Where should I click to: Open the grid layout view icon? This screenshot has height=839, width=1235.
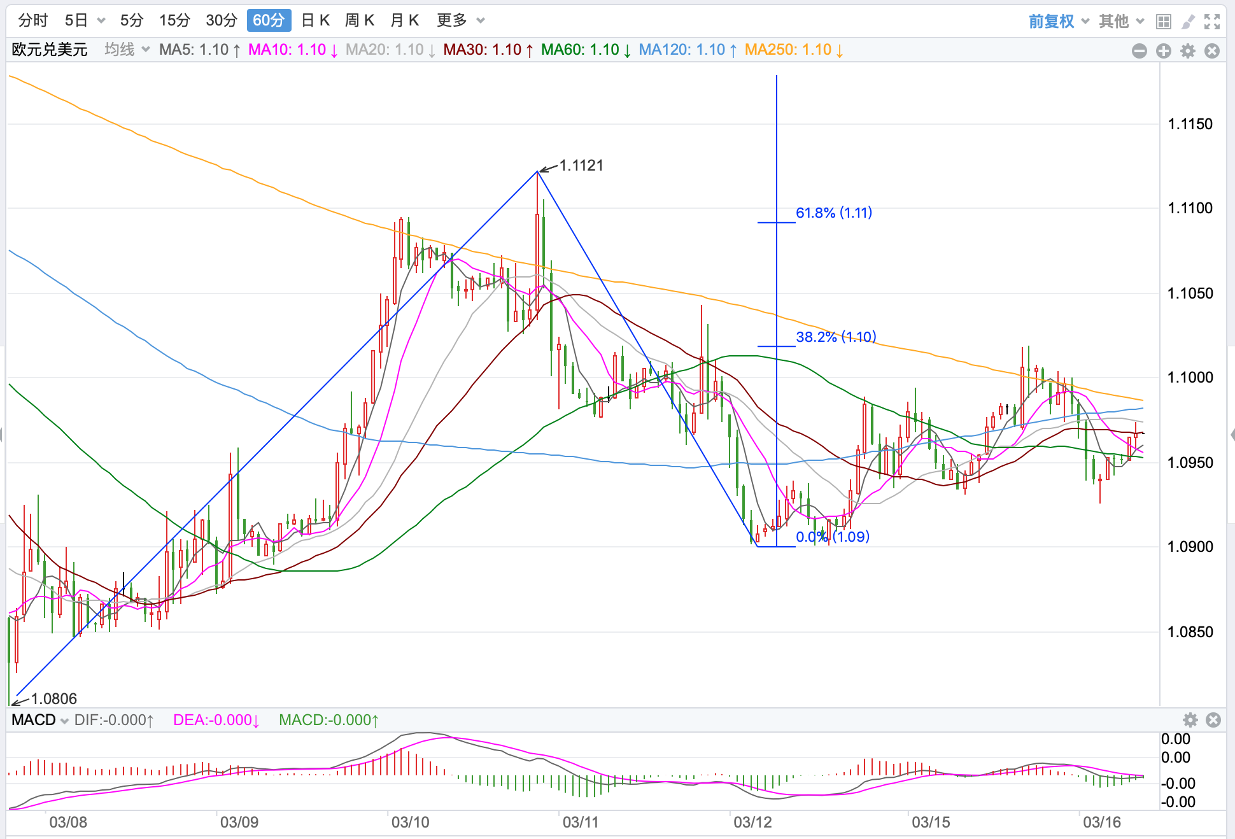pos(1164,22)
